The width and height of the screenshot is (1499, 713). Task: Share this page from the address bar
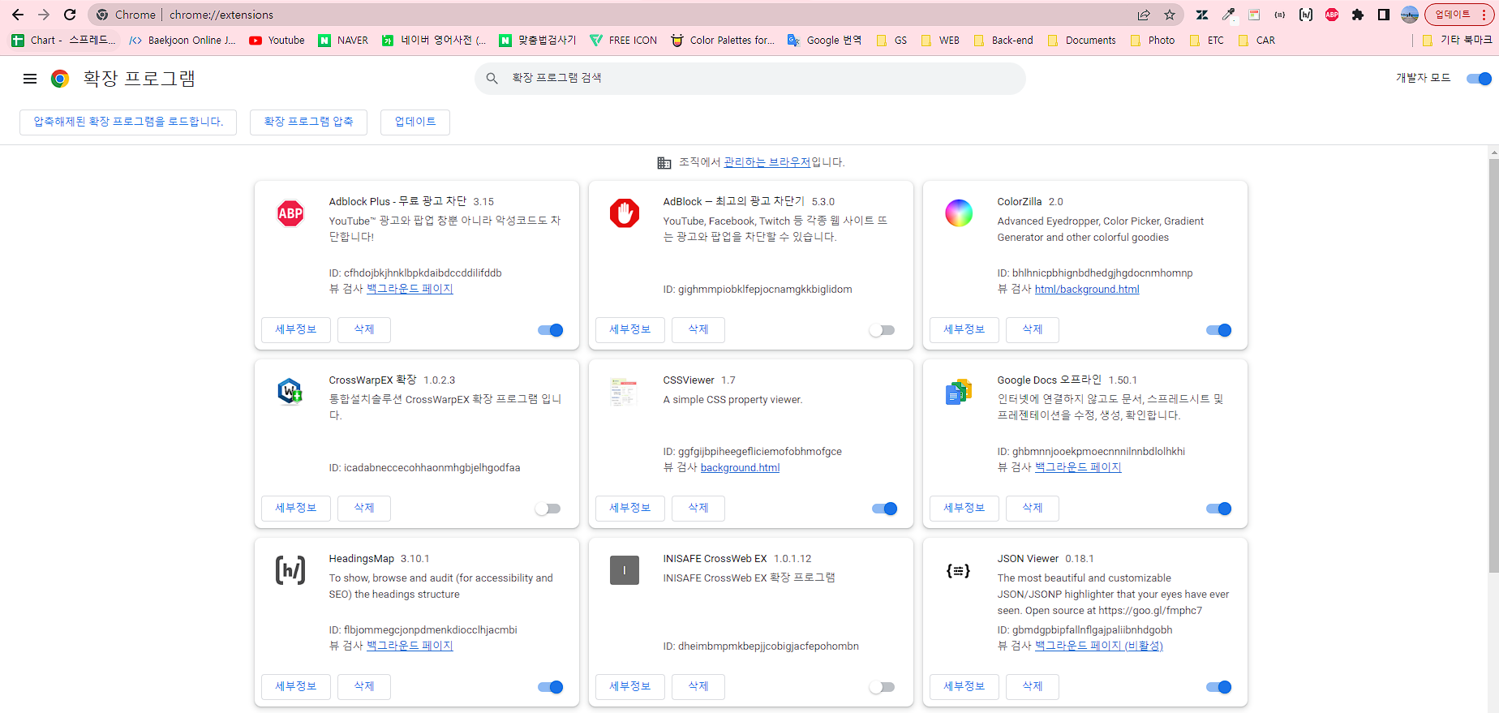[1144, 15]
